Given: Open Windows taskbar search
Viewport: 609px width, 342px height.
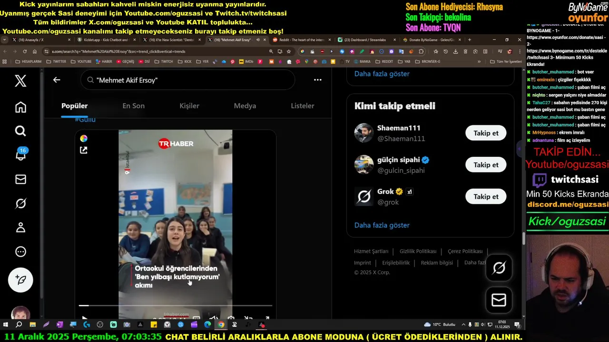Looking at the screenshot, I should 19,325.
